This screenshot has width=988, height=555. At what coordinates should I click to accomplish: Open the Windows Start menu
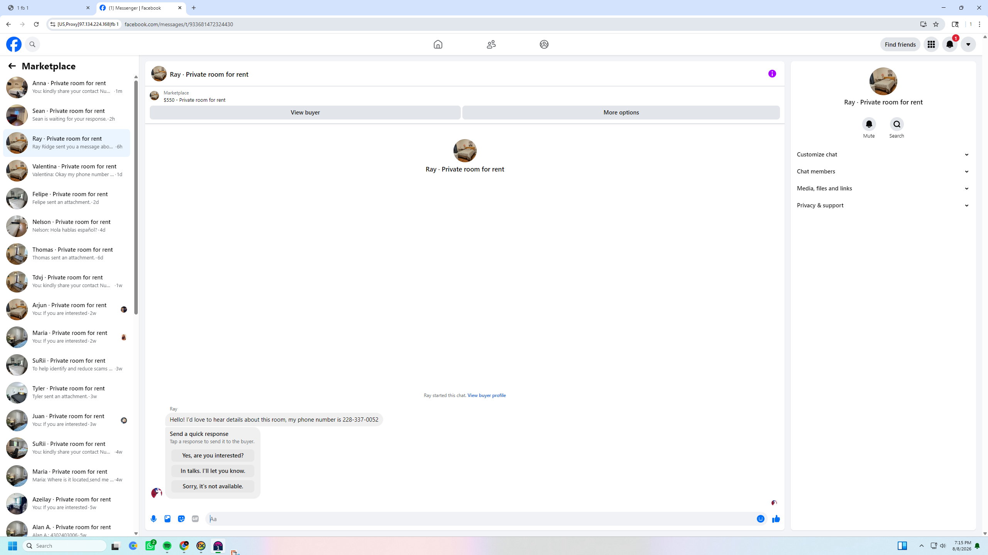[x=12, y=546]
